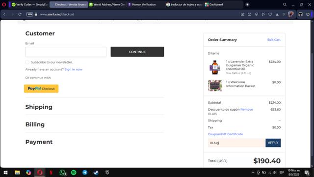314x177 pixels.
Task: Switch to traductor de ingles tab
Action: coord(184,4)
